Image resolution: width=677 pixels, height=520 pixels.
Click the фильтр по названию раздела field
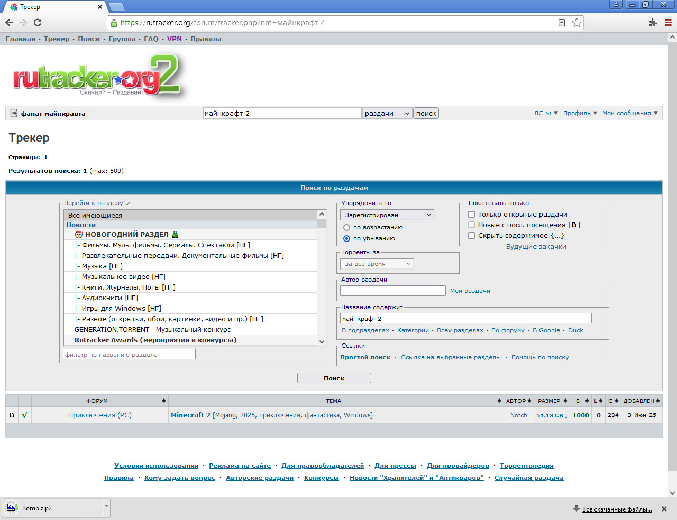129,355
